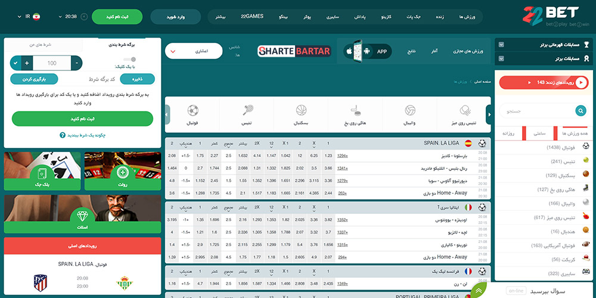Click the live events play icon

click(x=581, y=82)
